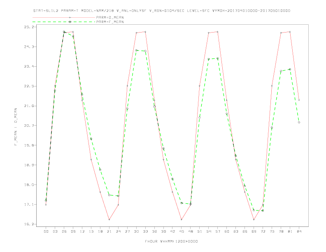Click the green F_MEAN circle marker at hour 84
This screenshot has height=252, width=326.
299,122
